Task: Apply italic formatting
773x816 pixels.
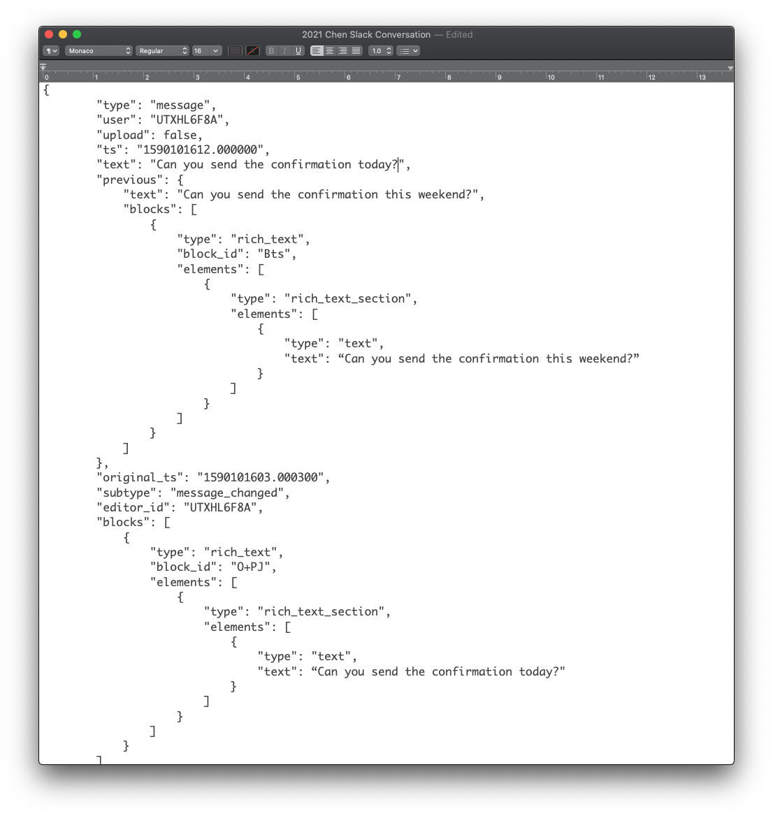Action: pos(284,50)
